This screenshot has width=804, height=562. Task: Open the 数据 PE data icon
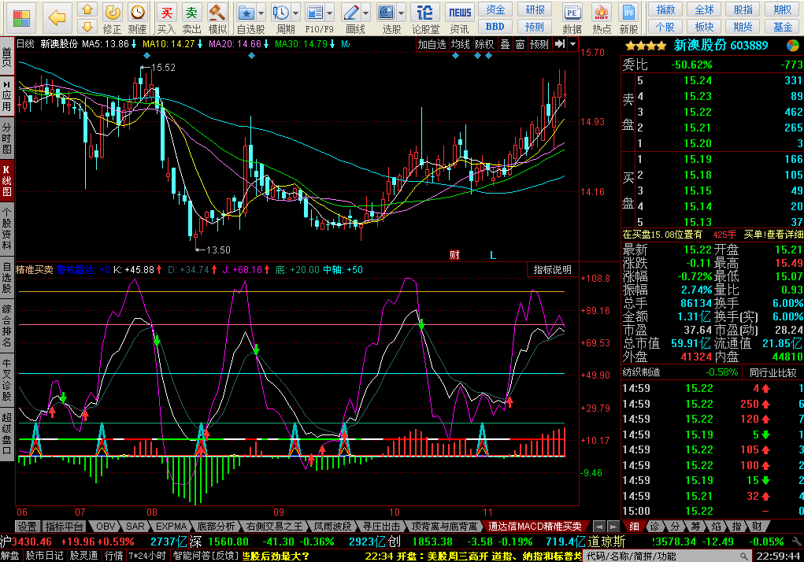point(572,18)
